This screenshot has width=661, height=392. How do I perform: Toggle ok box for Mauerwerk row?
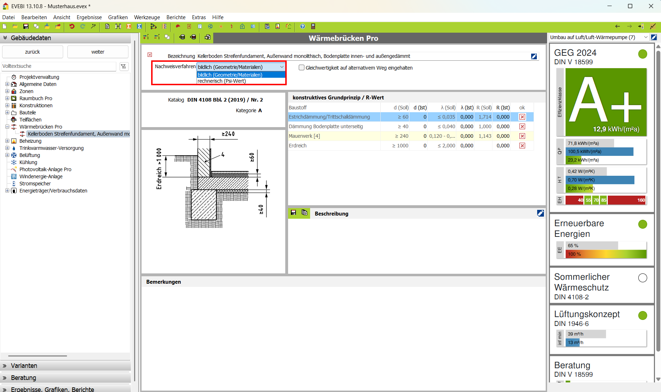[x=522, y=136]
